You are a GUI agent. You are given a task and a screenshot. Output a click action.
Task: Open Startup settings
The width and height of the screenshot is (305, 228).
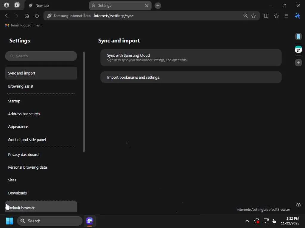click(x=41, y=101)
